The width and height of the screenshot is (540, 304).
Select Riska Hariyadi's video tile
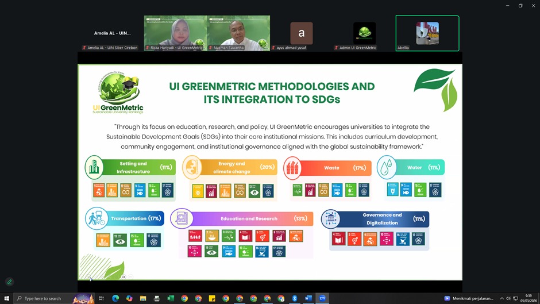pyautogui.click(x=175, y=33)
